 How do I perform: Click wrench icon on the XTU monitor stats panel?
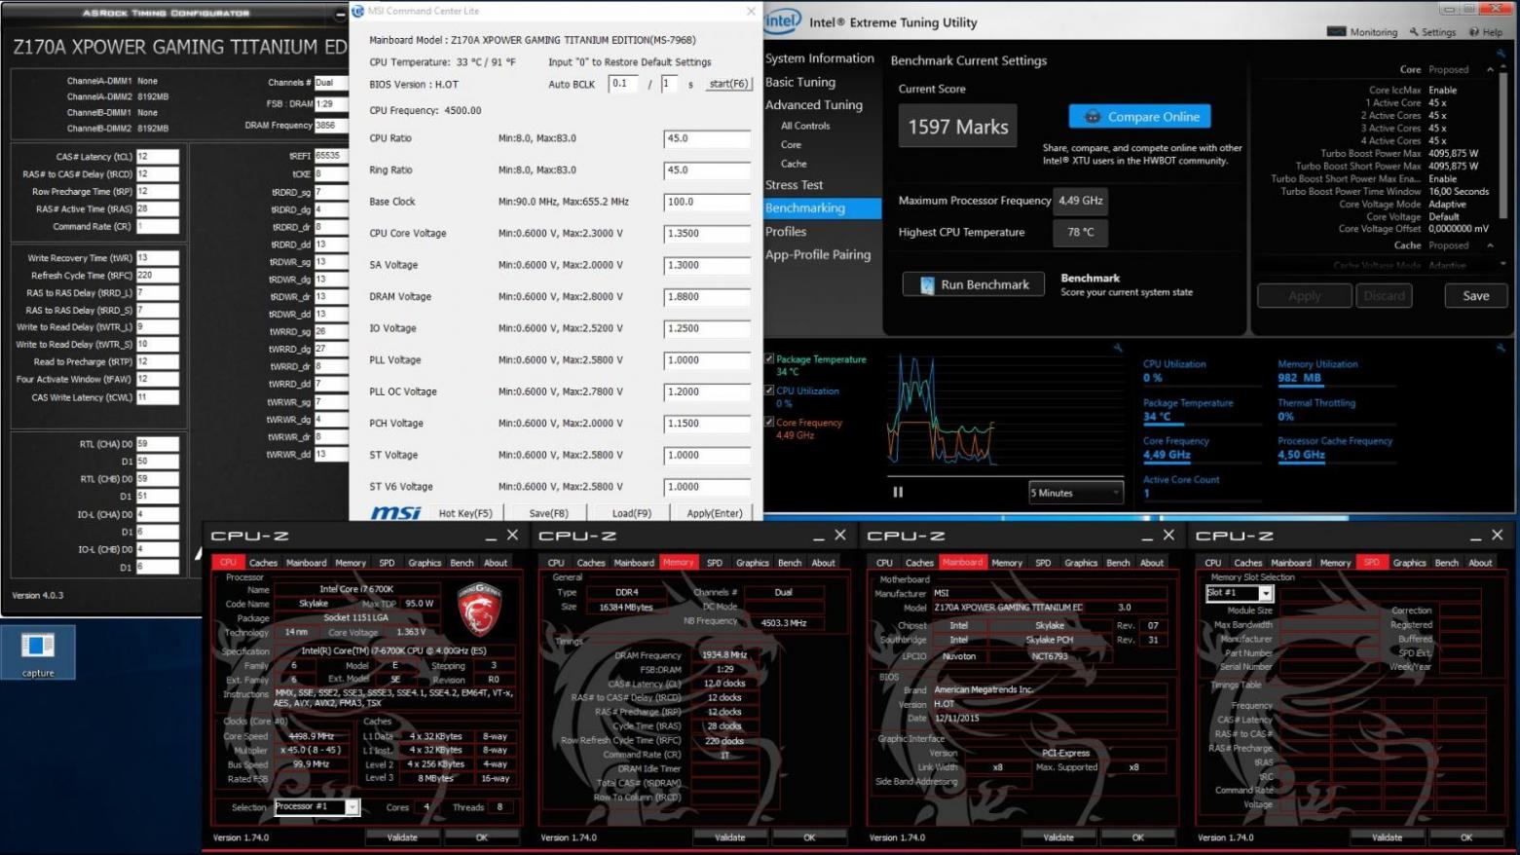tap(1501, 348)
